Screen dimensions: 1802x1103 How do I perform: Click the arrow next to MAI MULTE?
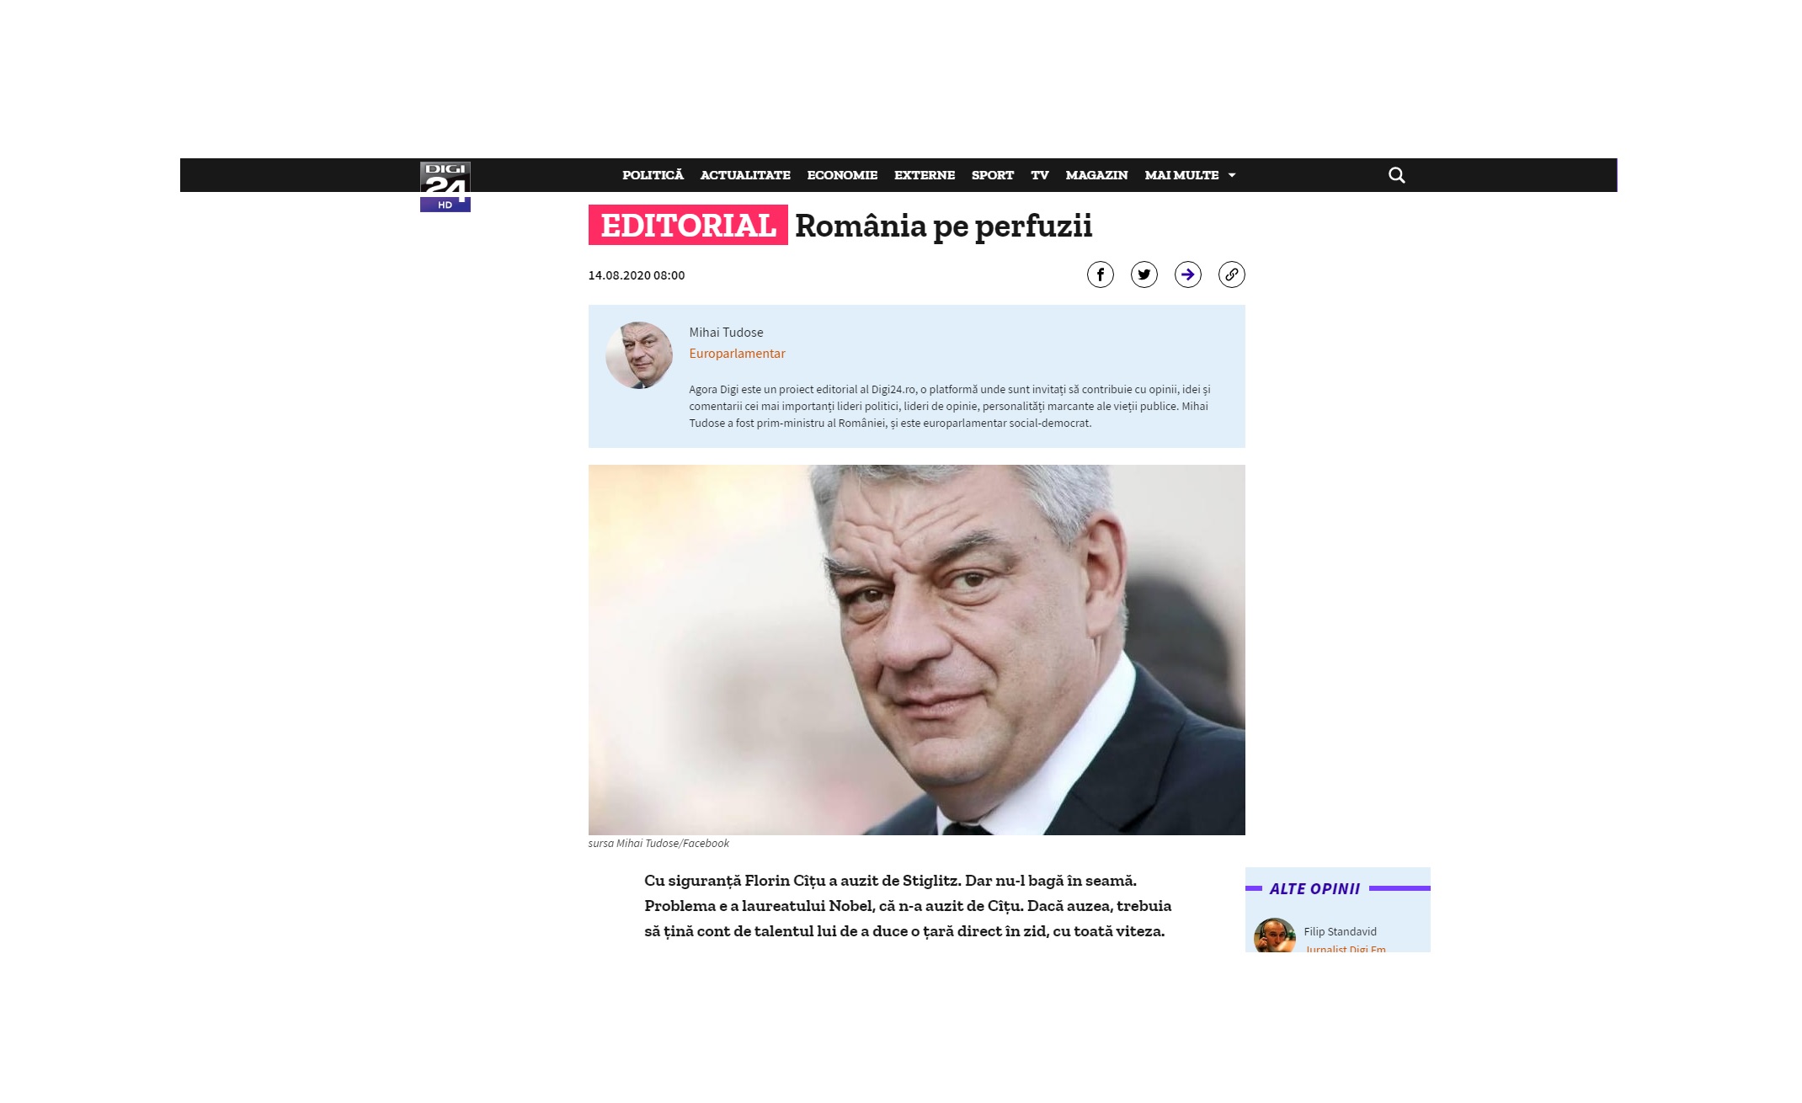(1232, 175)
